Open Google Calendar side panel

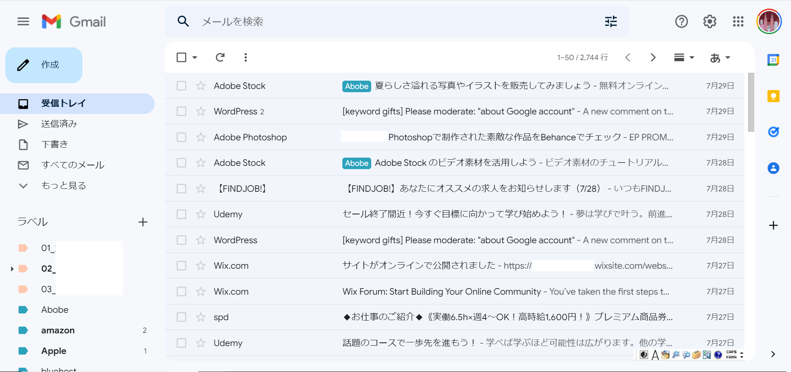coord(773,60)
